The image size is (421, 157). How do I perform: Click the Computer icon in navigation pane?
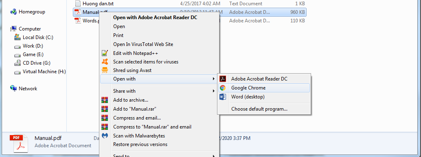[13, 29]
